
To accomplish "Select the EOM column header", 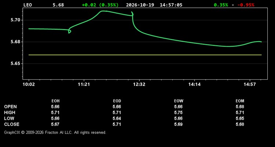I will click(240, 101).
